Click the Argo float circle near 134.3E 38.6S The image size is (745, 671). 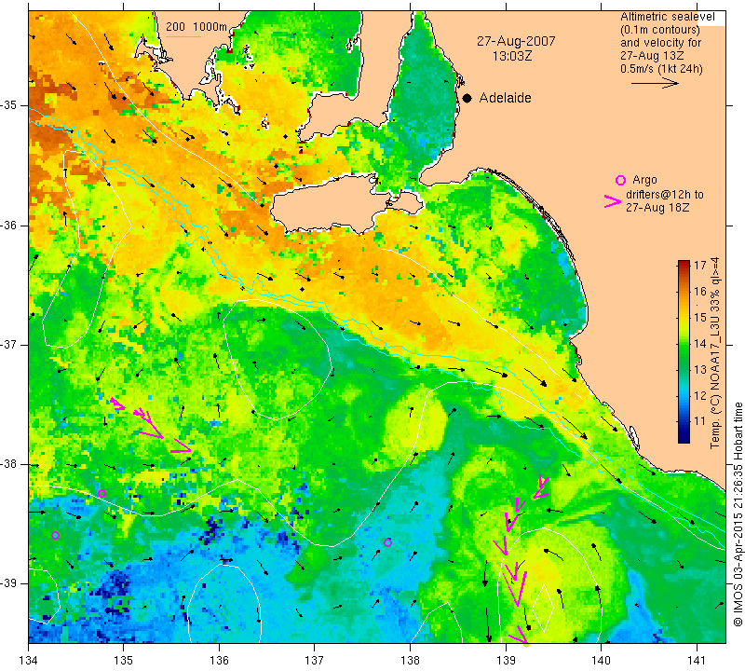coord(55,536)
